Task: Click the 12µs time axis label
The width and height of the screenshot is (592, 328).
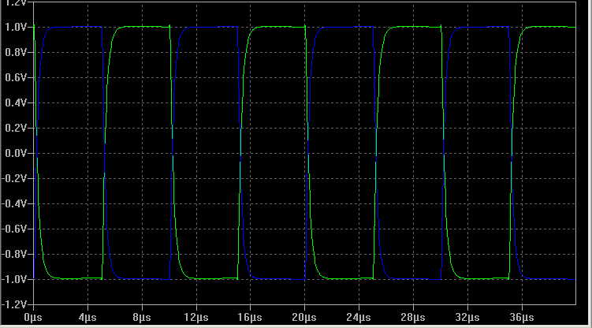Action: click(x=196, y=318)
